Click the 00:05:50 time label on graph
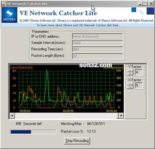This screenshot has width=155, height=149. tap(68, 111)
